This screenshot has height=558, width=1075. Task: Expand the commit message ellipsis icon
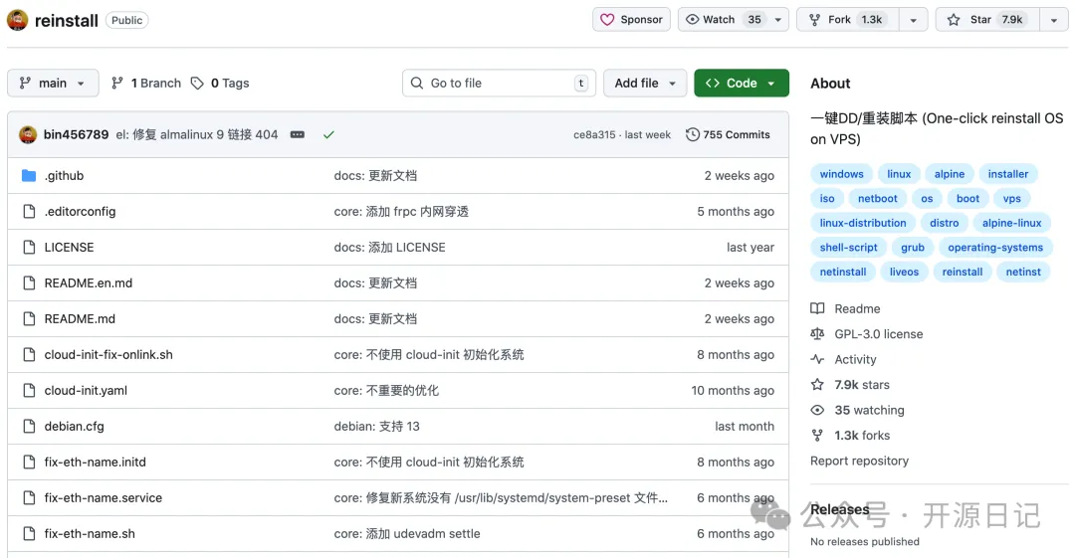pos(298,134)
